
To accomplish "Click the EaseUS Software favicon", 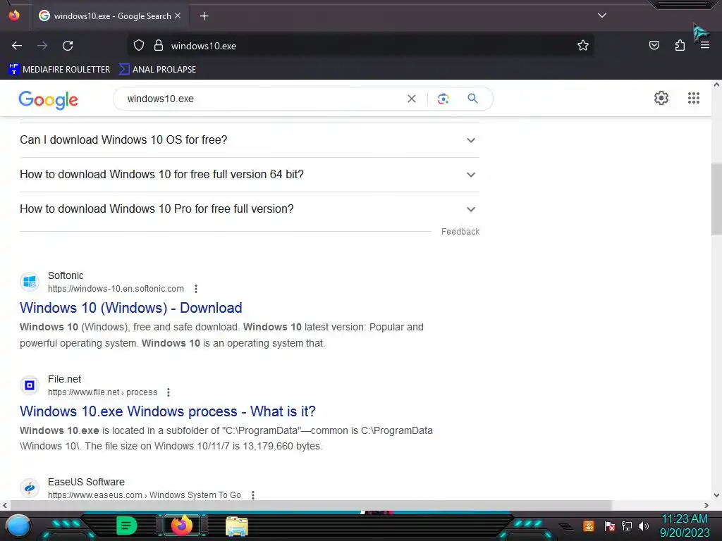I will 30,487.
